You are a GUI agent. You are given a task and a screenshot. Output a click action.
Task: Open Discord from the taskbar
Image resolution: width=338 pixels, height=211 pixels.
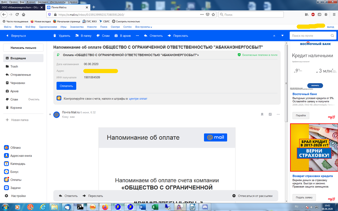tap(204, 207)
